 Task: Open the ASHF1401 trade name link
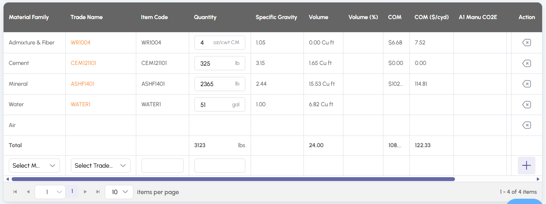click(x=82, y=84)
